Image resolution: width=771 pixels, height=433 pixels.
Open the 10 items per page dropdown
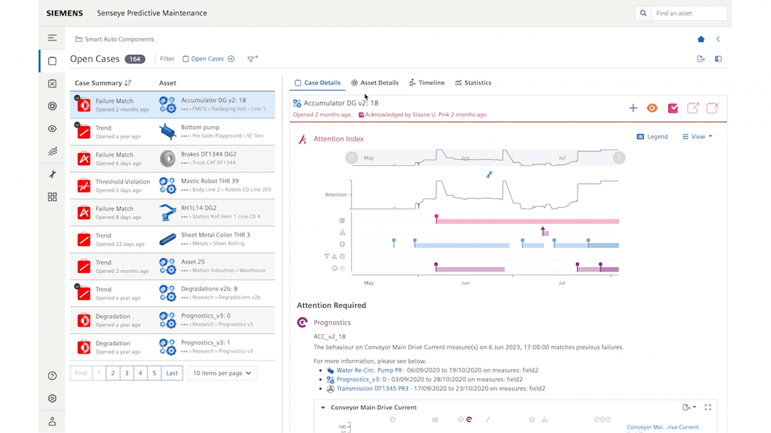pyautogui.click(x=222, y=373)
